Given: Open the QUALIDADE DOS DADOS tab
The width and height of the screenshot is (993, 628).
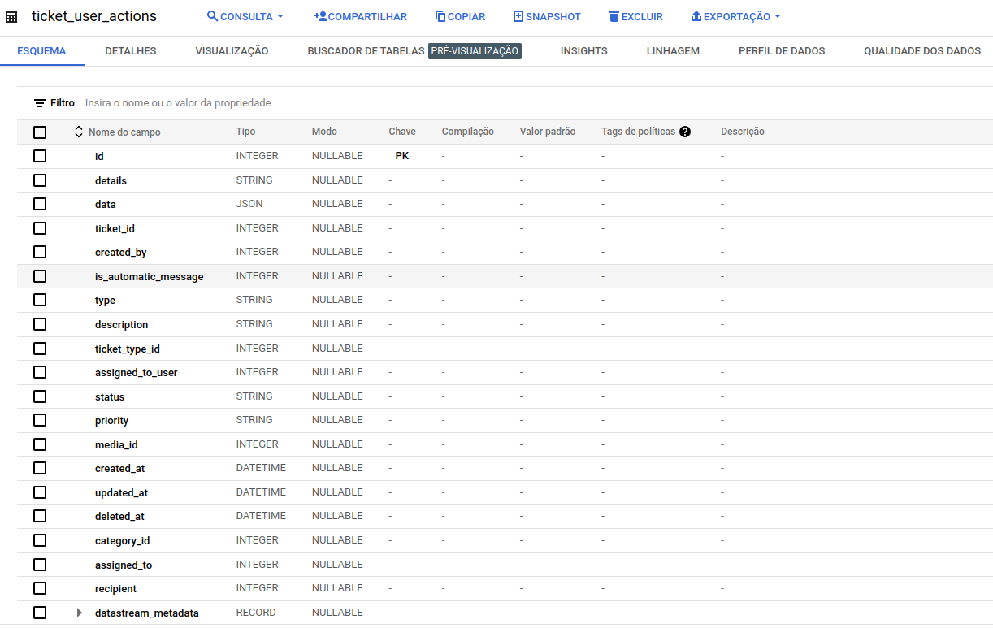Looking at the screenshot, I should [x=922, y=50].
